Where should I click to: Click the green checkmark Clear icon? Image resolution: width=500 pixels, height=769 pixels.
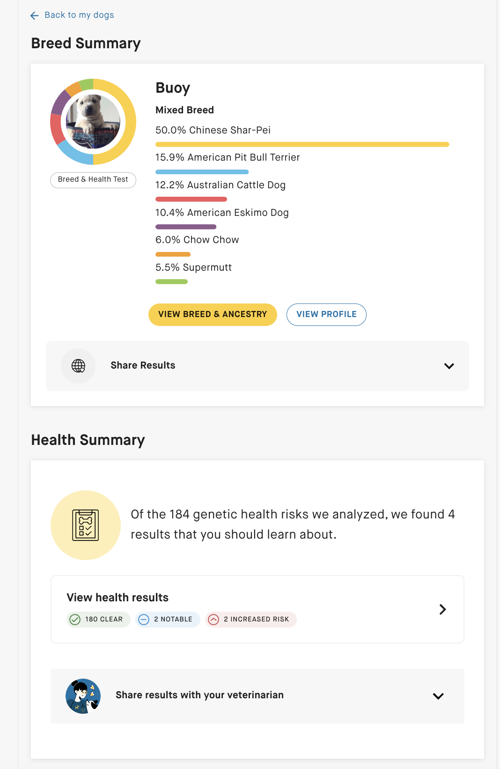coord(75,620)
